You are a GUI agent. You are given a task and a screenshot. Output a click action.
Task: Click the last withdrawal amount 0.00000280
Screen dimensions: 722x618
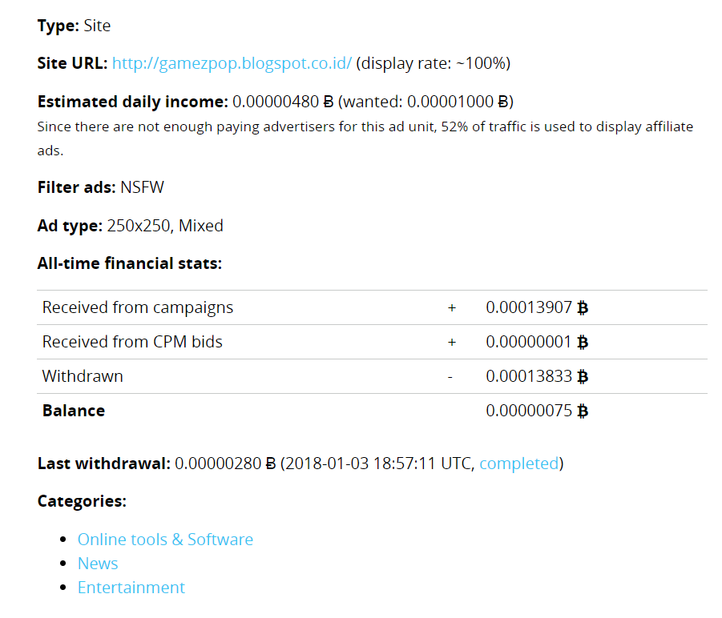218,463
